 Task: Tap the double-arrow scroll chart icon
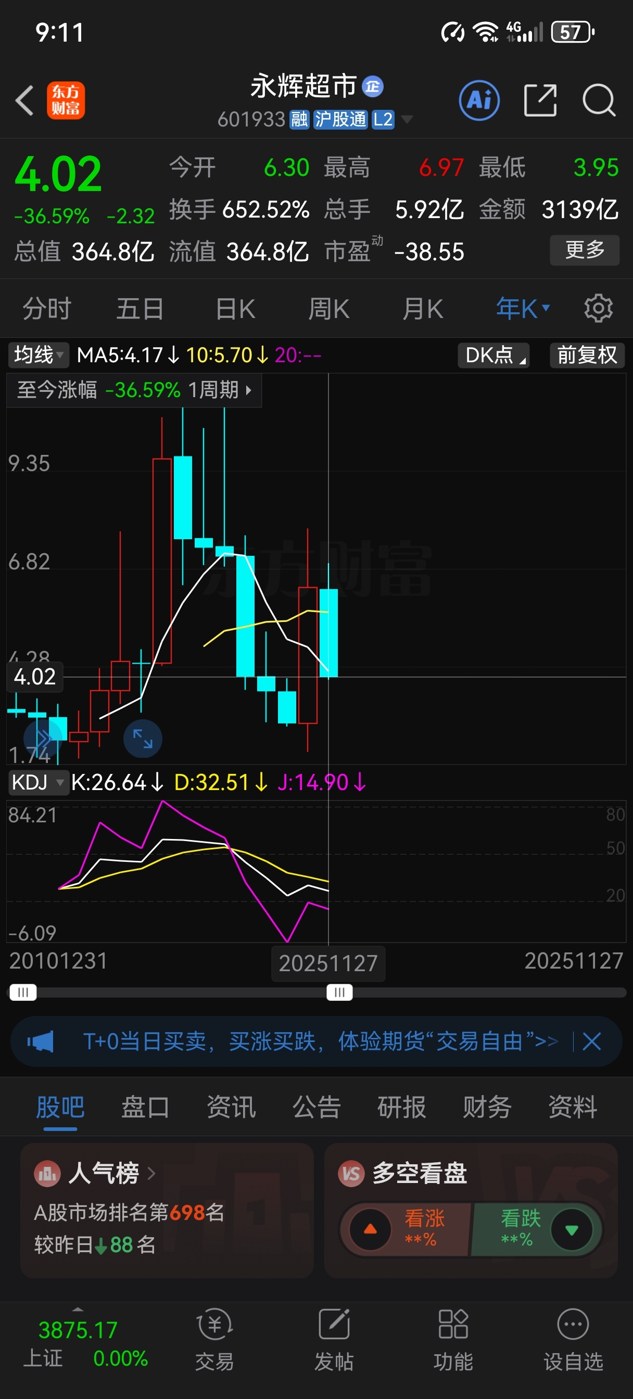coord(42,739)
